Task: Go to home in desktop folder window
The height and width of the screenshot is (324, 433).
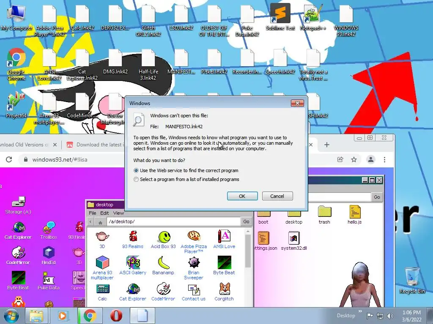Action: tap(101, 222)
